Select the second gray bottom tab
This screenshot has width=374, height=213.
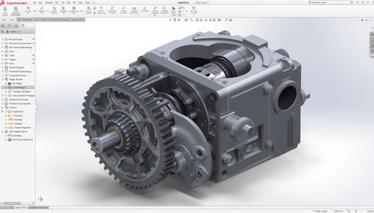(38, 208)
